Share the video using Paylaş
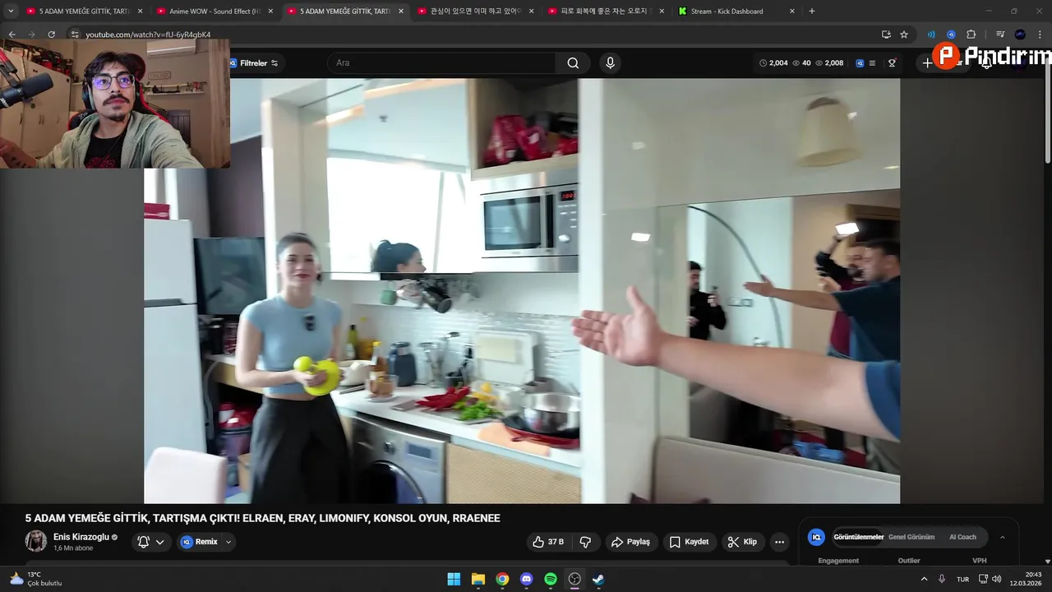This screenshot has height=592, width=1052. click(x=631, y=542)
